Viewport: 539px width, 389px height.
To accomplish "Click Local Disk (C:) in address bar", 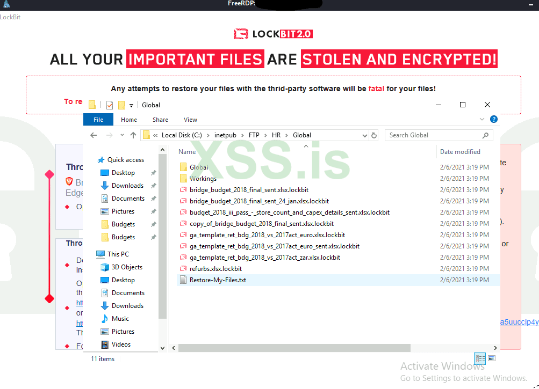I will point(182,135).
